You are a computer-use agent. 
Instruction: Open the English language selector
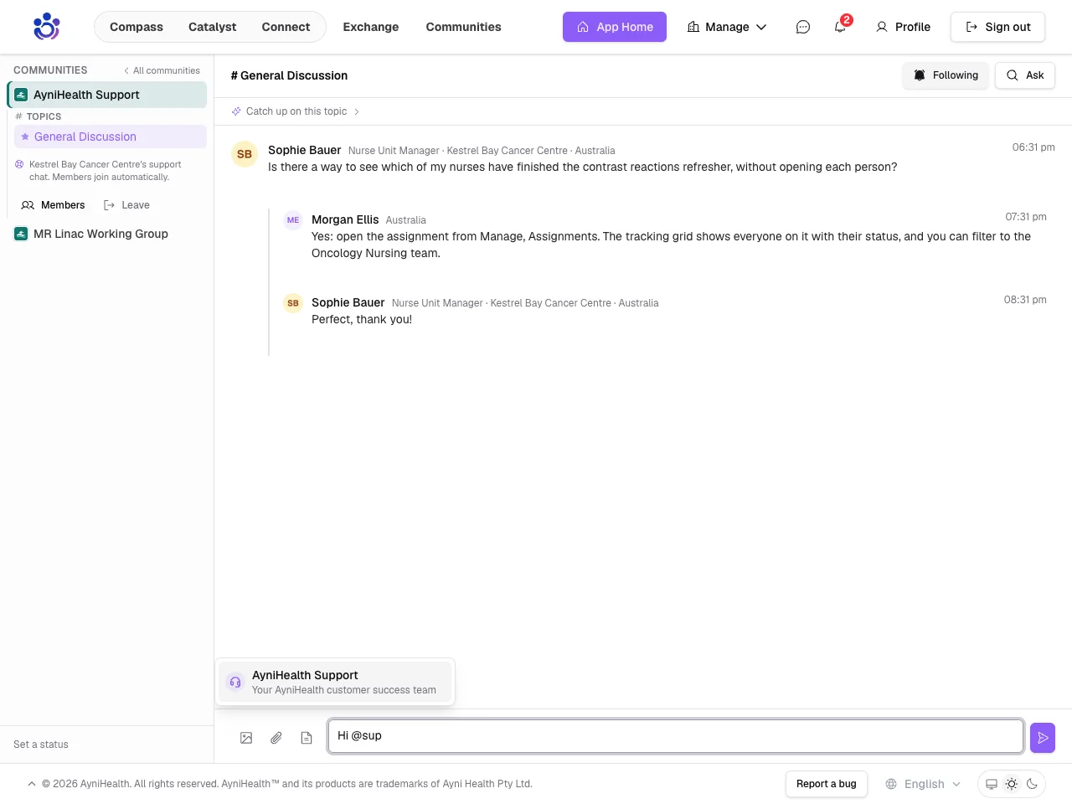click(x=923, y=784)
